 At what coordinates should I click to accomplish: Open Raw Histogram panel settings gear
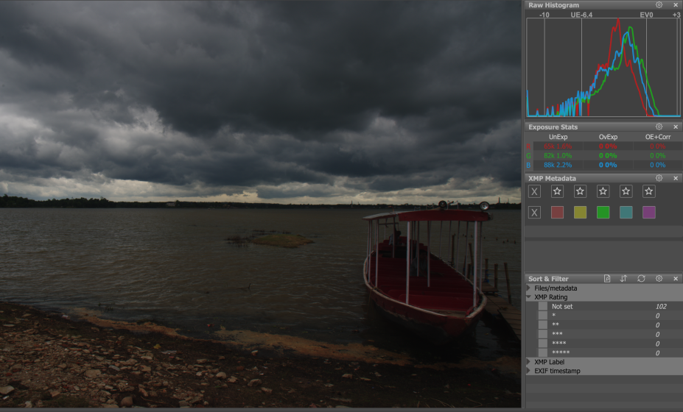point(659,5)
